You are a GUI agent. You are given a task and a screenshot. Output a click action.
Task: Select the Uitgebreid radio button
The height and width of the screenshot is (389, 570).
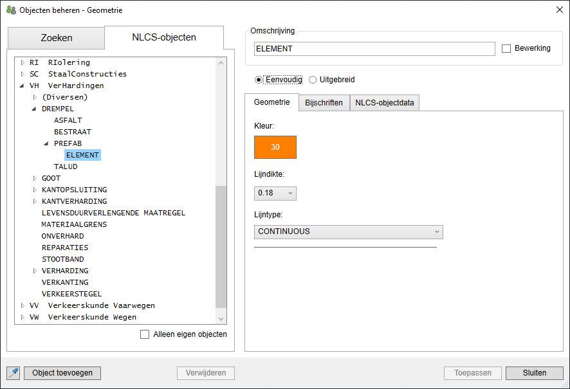[x=313, y=80]
